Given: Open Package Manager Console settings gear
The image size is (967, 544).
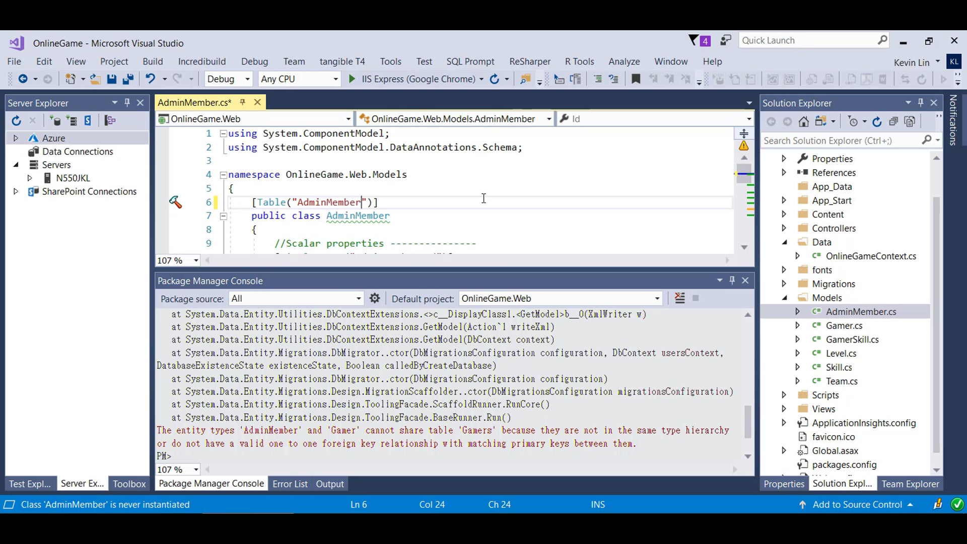Looking at the screenshot, I should (x=375, y=298).
